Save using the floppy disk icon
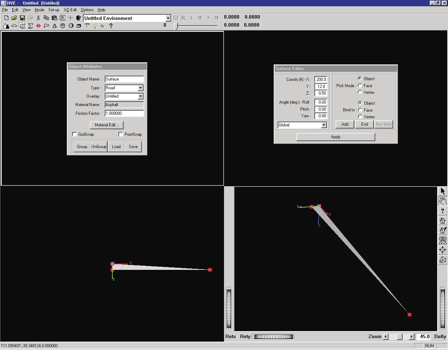The image size is (448, 350). pos(22,18)
